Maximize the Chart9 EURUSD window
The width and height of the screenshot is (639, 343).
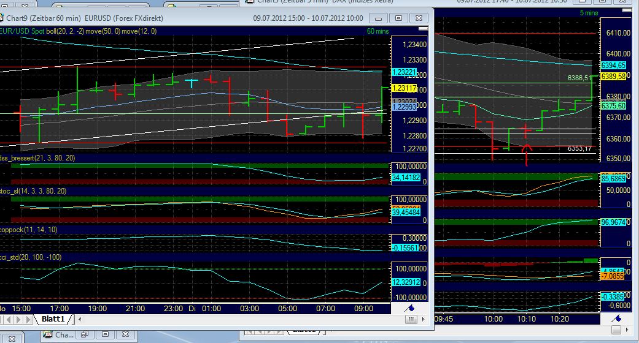point(398,18)
